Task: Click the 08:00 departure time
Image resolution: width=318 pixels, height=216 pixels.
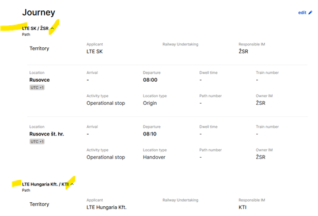Action: pyautogui.click(x=150, y=80)
